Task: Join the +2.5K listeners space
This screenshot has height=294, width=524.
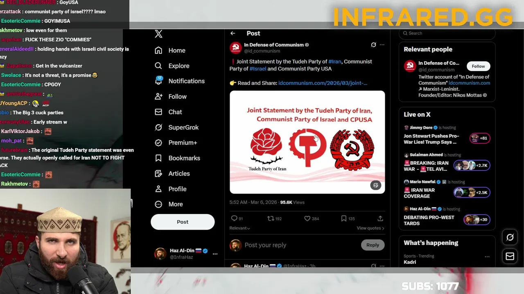Action: tap(472, 192)
